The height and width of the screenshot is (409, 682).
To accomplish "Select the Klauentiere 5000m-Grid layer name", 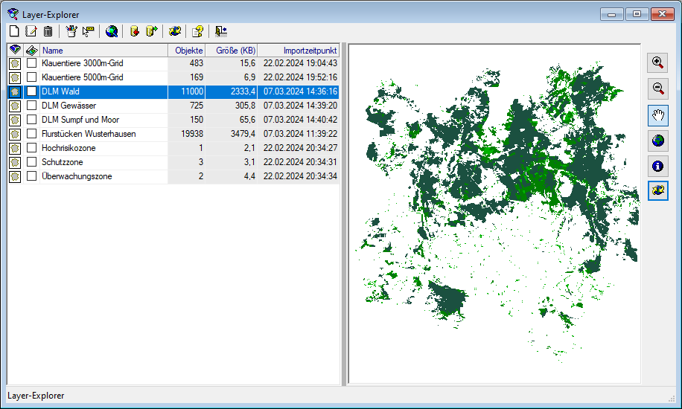I will (82, 77).
